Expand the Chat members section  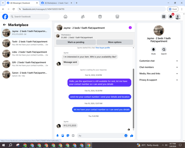click(x=159, y=67)
